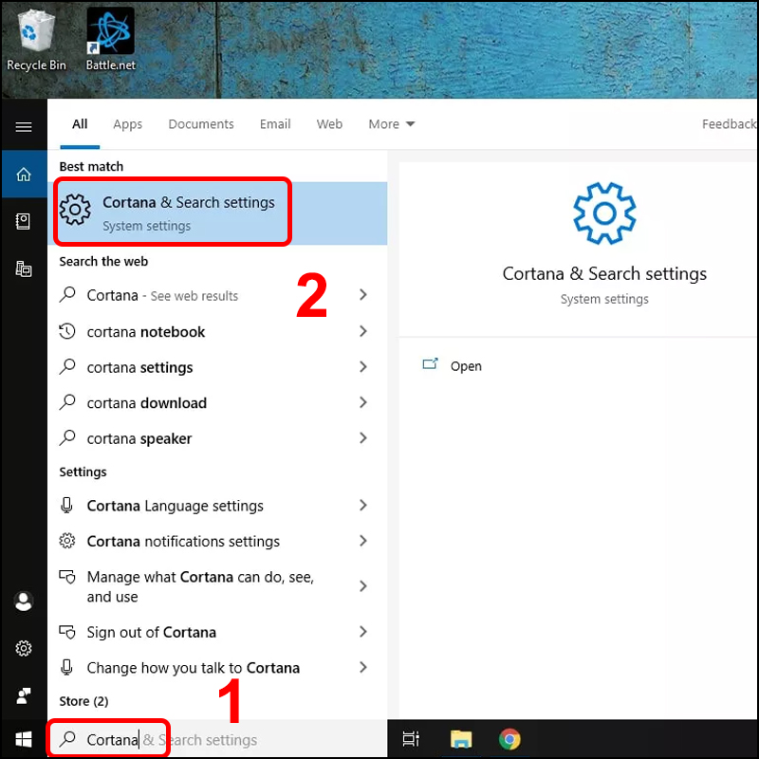The image size is (759, 759).
Task: Expand arrow next to Sign out of Cortana
Action: click(363, 632)
